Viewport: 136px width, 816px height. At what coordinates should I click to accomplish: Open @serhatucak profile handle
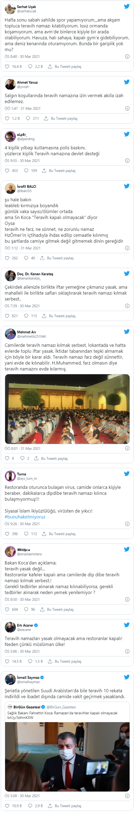pos(27,11)
